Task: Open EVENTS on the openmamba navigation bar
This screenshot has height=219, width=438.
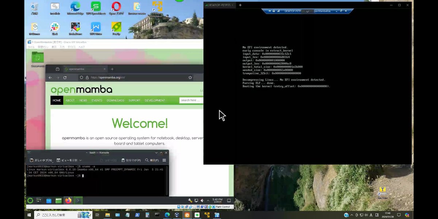Action: (x=97, y=100)
